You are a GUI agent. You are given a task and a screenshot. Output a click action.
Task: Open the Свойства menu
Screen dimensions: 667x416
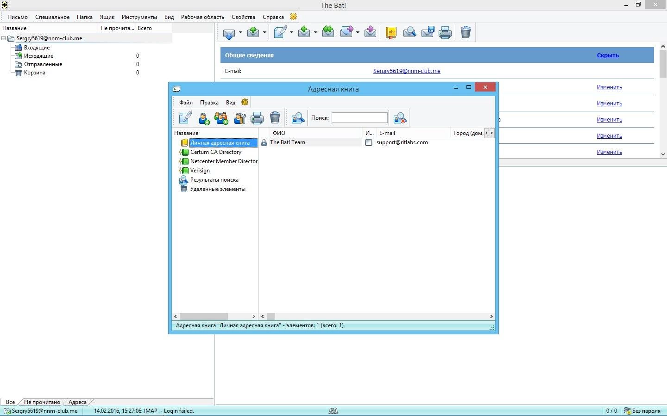[x=243, y=17]
